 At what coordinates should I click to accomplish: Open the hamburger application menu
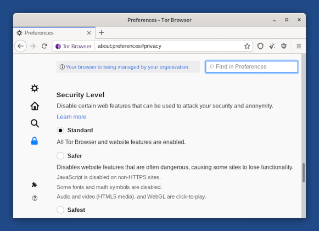coord(299,46)
